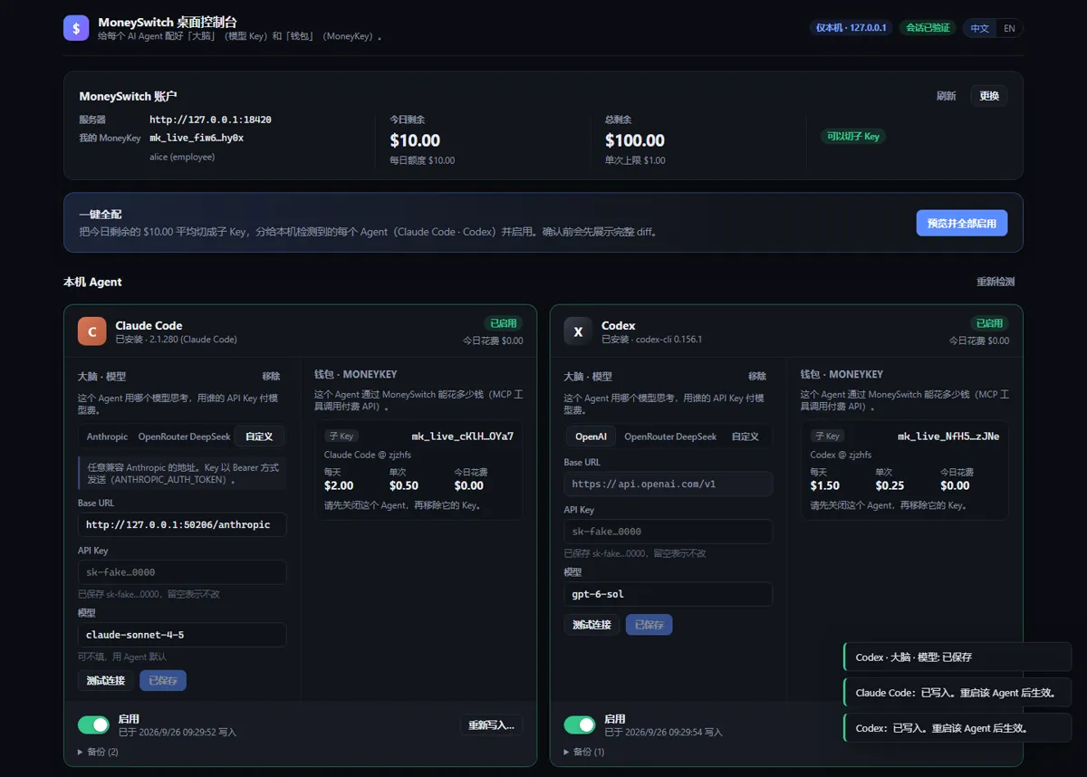Click Codex per-call limit $0.25
The height and width of the screenshot is (777, 1087).
coord(890,485)
